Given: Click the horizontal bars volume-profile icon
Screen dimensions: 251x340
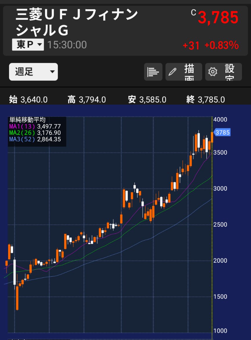Looking at the screenshot, I should [x=153, y=72].
